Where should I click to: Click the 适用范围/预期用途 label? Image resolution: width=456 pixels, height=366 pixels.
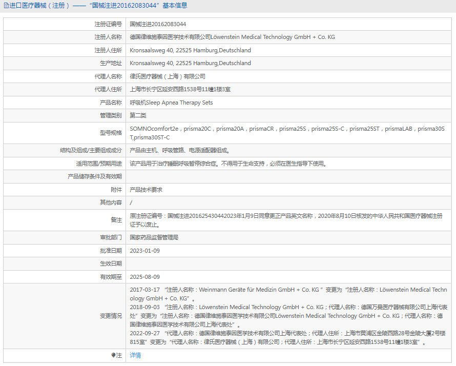point(99,164)
